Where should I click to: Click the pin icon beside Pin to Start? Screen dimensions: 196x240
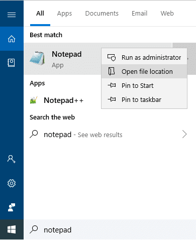click(112, 85)
